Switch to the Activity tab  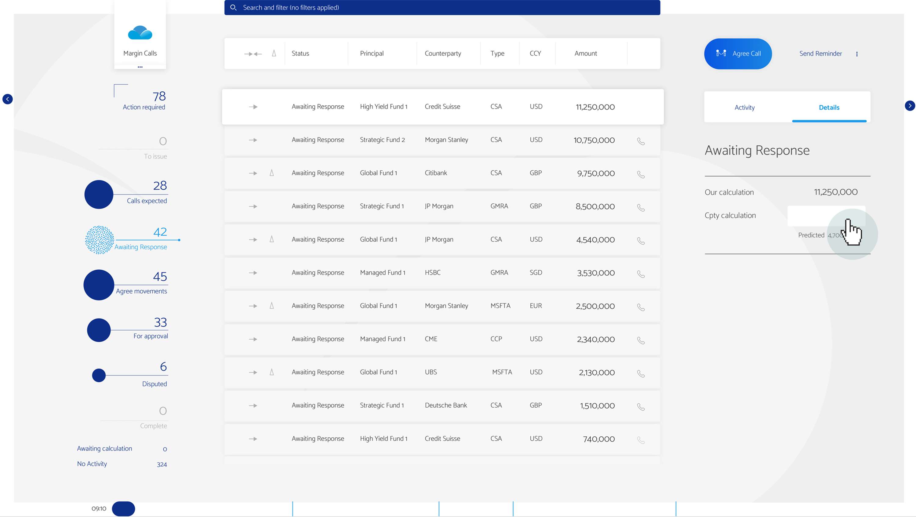(745, 107)
